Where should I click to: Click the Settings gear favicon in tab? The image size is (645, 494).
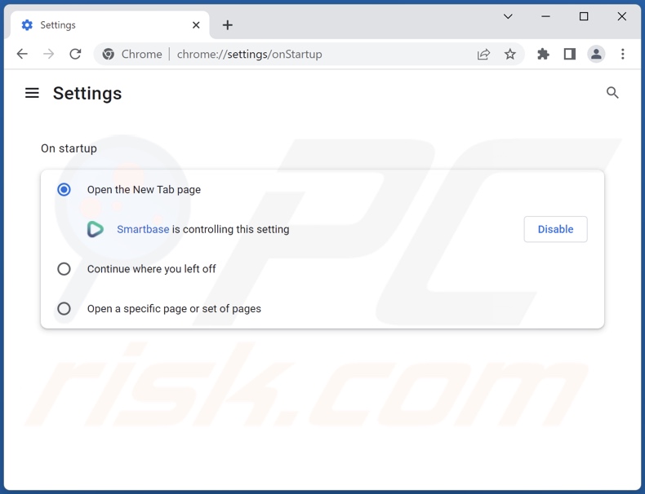(27, 25)
